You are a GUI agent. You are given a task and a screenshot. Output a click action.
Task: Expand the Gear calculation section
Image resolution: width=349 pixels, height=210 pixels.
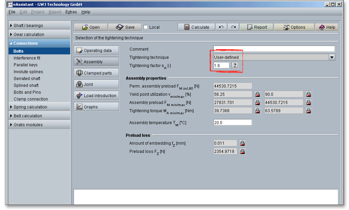click(29, 35)
